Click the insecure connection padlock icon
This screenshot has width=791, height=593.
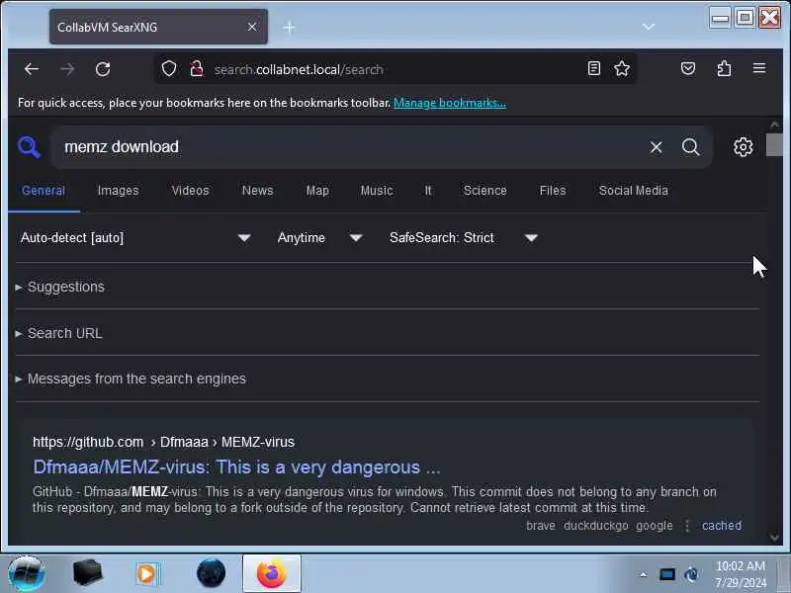(197, 68)
